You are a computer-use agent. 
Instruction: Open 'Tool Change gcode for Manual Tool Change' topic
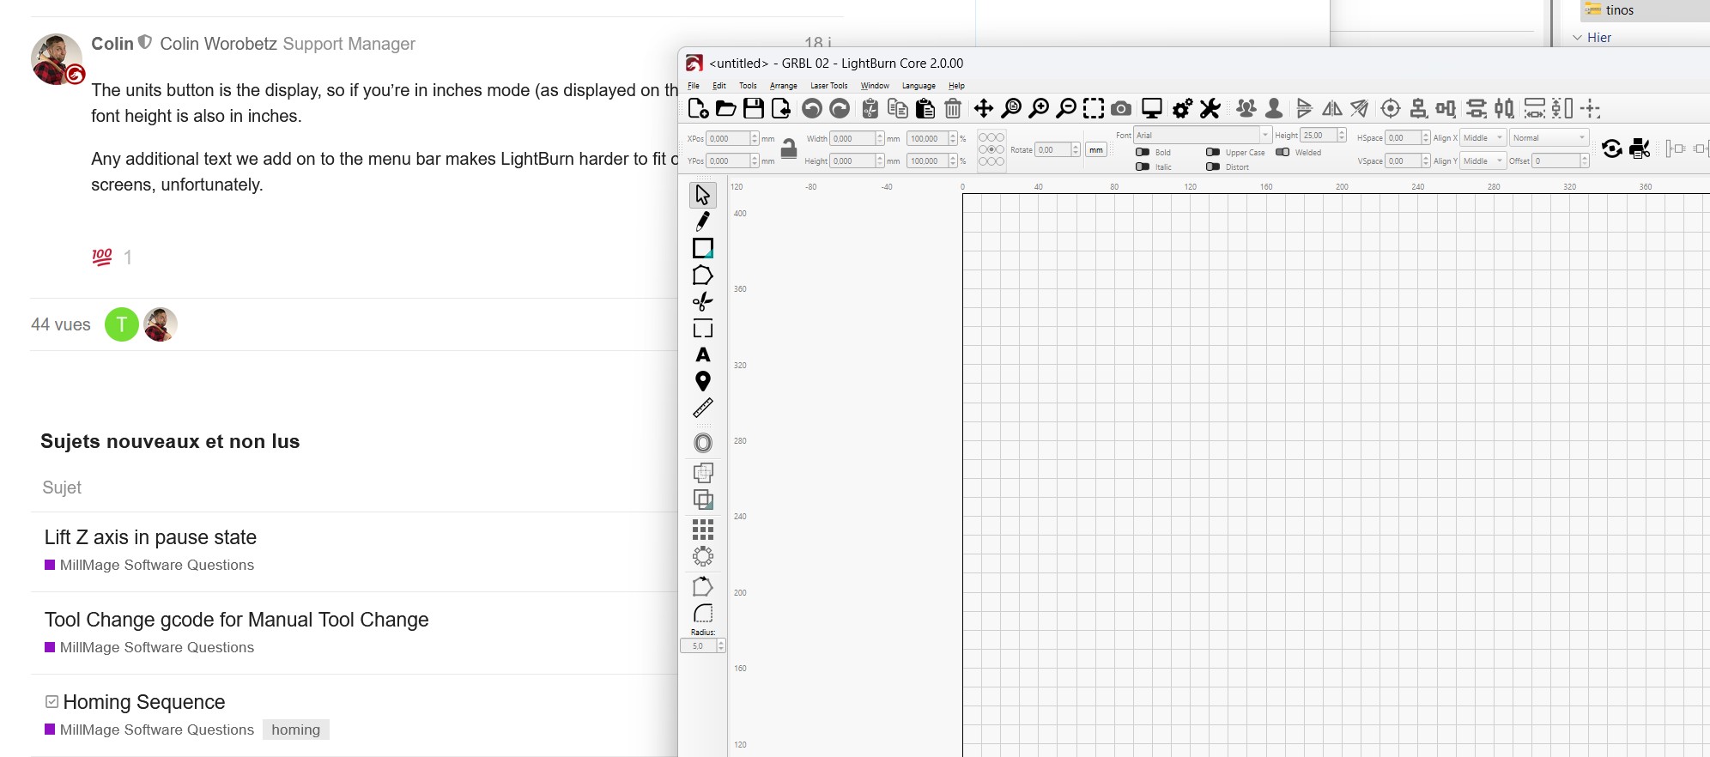(x=236, y=620)
